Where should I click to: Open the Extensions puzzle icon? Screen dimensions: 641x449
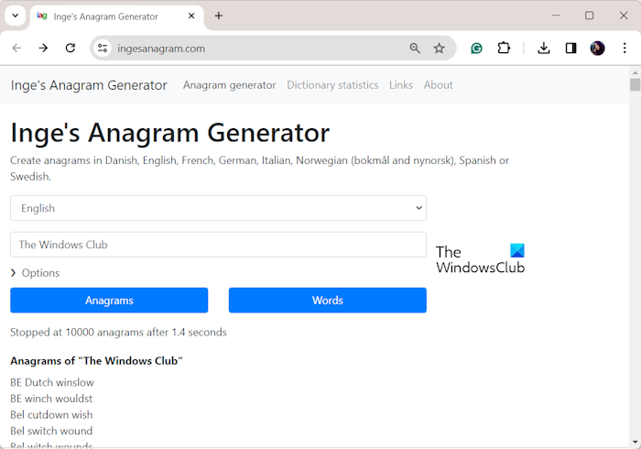[504, 49]
